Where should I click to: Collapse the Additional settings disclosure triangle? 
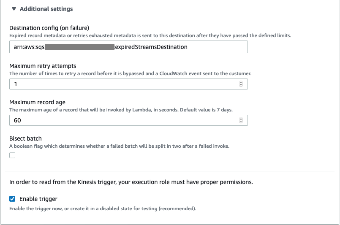pos(14,9)
